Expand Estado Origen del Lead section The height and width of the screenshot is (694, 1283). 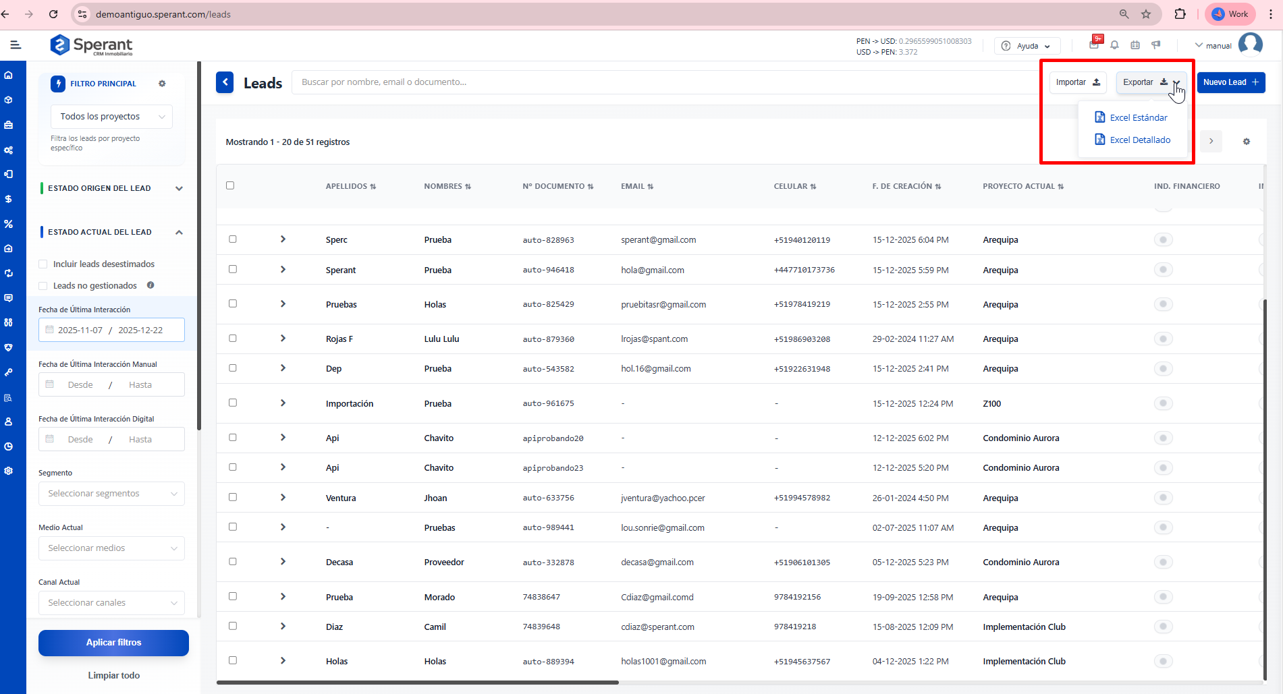[x=179, y=189]
